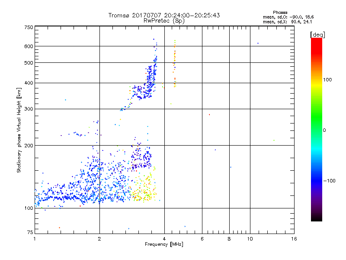
Task: Click the x-axis tick label '2'
Action: click(99, 239)
